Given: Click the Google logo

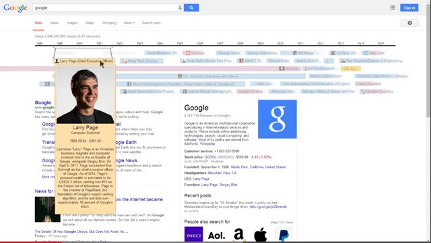Looking at the screenshot, I should coord(15,7).
